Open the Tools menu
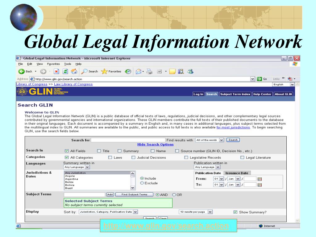Screen dimensions: 316x237 pos(68,64)
